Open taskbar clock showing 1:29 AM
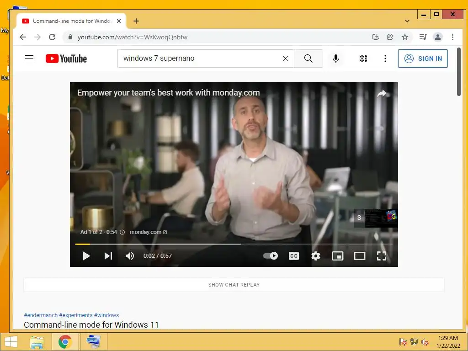The image size is (468, 351). [448, 342]
